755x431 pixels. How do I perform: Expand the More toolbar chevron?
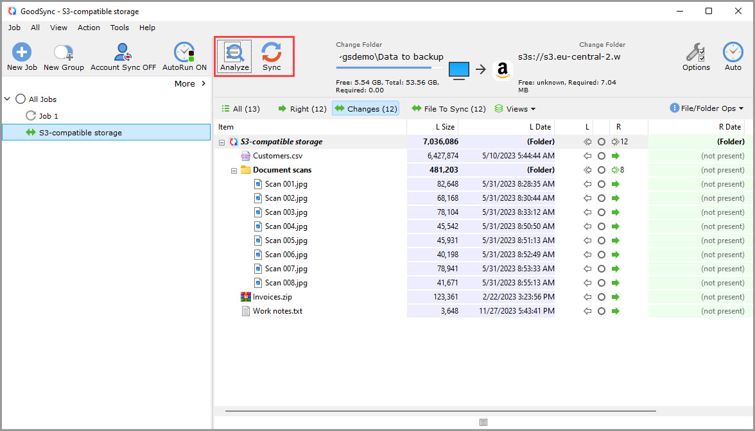click(x=204, y=83)
